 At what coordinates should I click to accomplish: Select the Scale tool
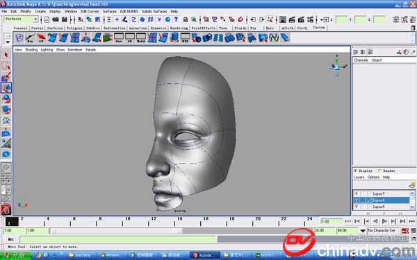(x=6, y=110)
